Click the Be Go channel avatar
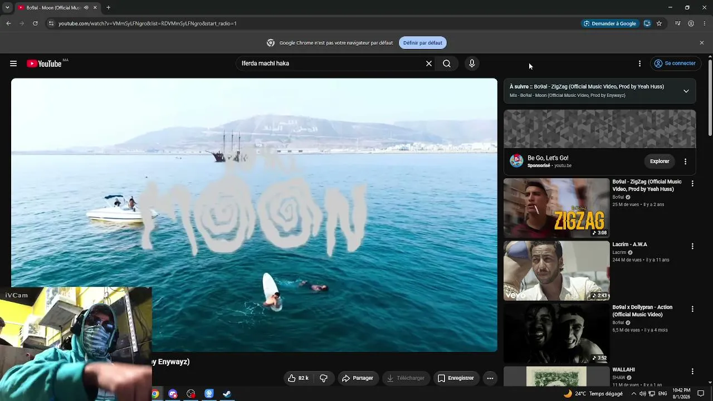 click(516, 162)
